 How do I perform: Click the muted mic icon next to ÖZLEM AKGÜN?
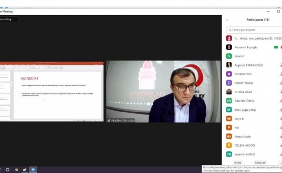[280, 145]
